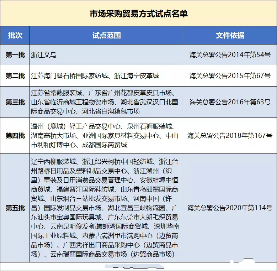
Task: Select the cell with 江苏海门叠石桥国际家纺城
Action: (x=95, y=75)
